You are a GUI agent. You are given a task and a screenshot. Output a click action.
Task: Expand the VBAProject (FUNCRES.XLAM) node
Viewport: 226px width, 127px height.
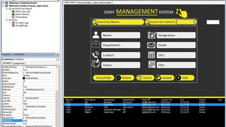(x=3, y=3)
